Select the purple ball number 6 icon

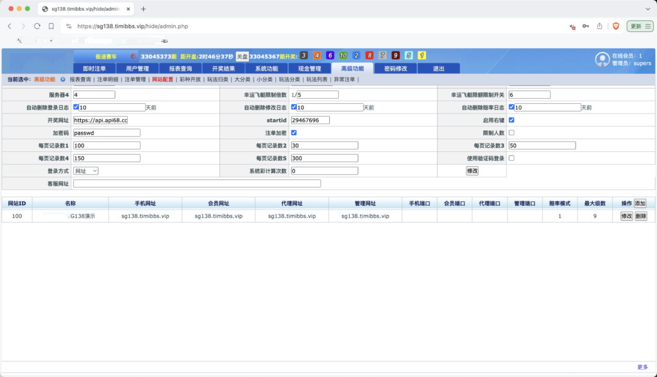click(330, 56)
